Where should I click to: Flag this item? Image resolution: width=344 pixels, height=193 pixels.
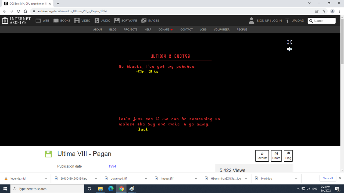tap(288, 156)
